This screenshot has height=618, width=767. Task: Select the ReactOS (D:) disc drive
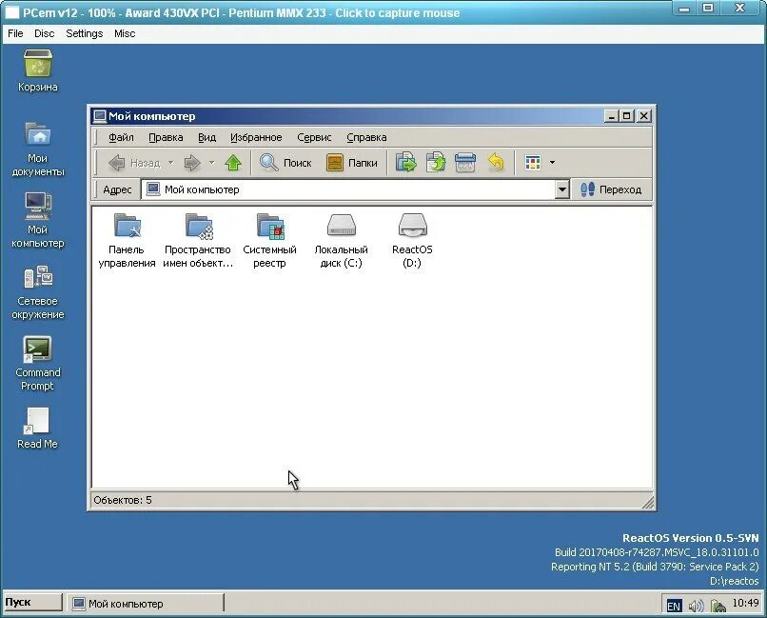click(412, 241)
